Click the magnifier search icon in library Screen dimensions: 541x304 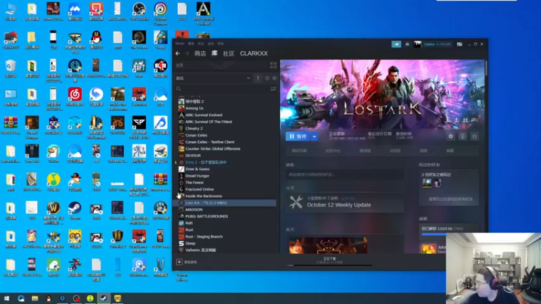click(x=179, y=89)
